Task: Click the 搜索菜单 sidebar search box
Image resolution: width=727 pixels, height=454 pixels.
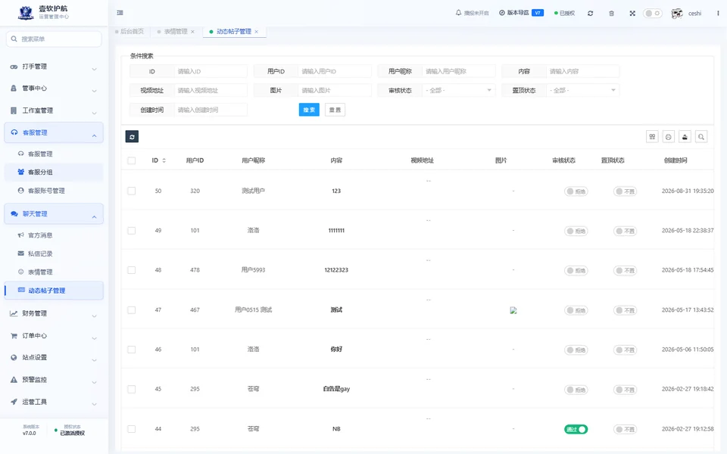Action: click(54, 39)
